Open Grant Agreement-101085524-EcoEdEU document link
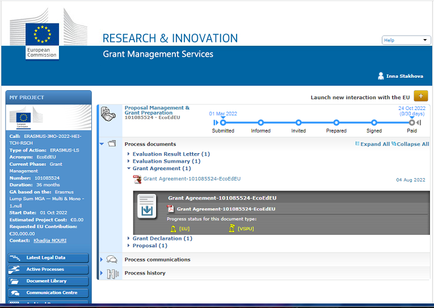This screenshot has width=434, height=308. pyautogui.click(x=192, y=179)
